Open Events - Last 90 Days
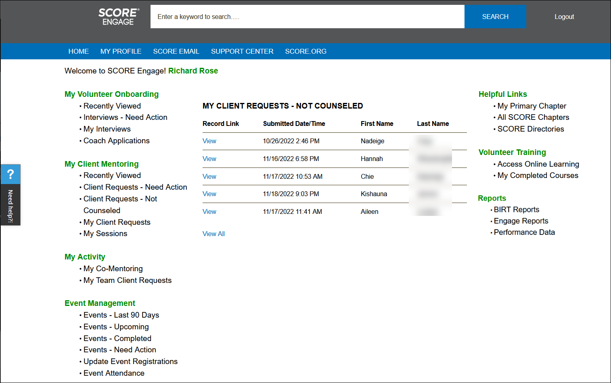 click(121, 315)
